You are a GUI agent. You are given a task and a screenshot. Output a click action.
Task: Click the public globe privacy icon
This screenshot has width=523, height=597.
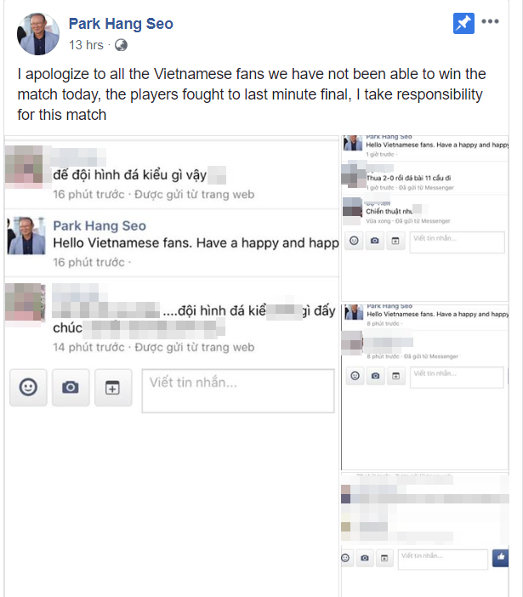tap(121, 45)
